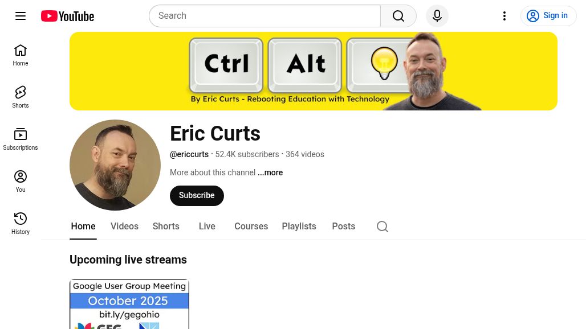The width and height of the screenshot is (586, 329).
Task: Collapse the guide using the hamburger menu
Action: click(21, 15)
